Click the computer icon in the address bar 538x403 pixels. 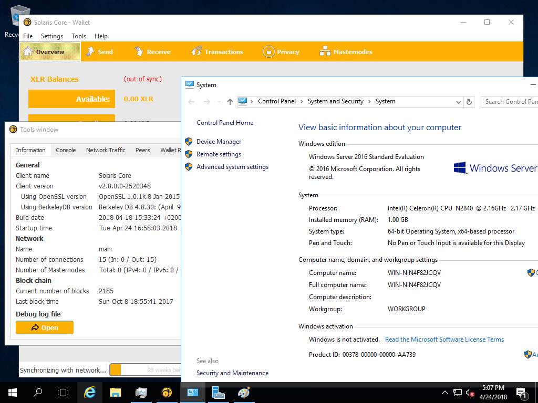(x=243, y=101)
